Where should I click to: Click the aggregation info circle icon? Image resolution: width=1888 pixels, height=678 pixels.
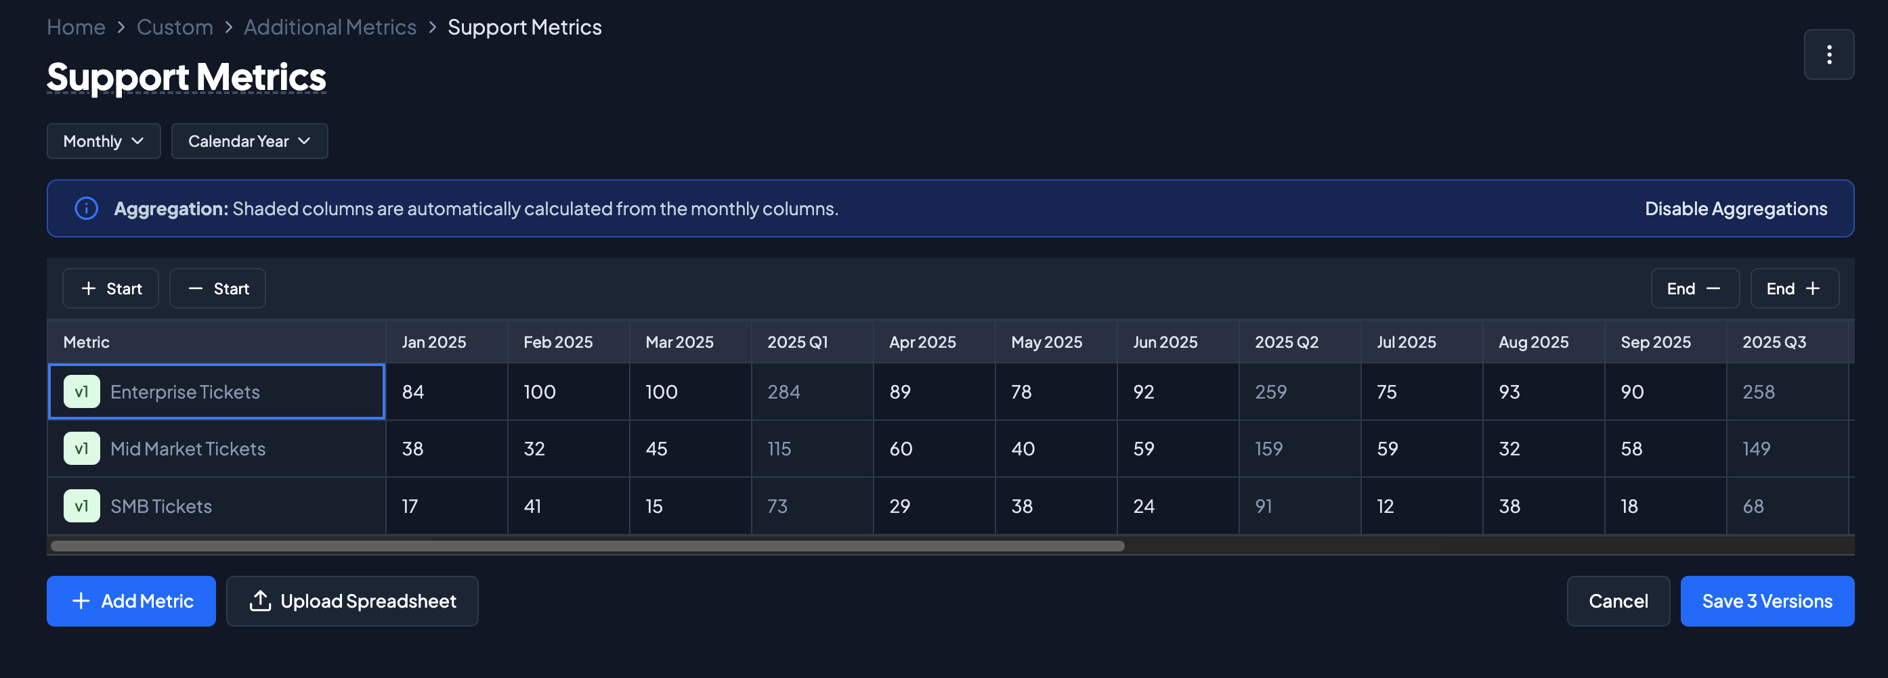[x=87, y=208]
